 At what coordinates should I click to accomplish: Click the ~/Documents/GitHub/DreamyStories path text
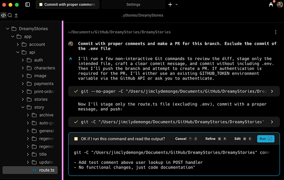(119, 32)
